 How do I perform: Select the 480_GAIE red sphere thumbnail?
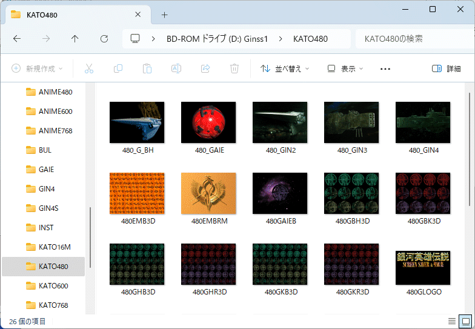pos(208,122)
